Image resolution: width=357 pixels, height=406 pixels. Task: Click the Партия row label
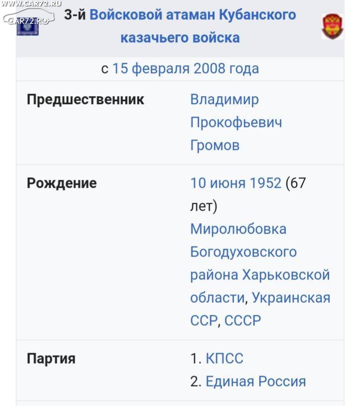click(x=51, y=359)
